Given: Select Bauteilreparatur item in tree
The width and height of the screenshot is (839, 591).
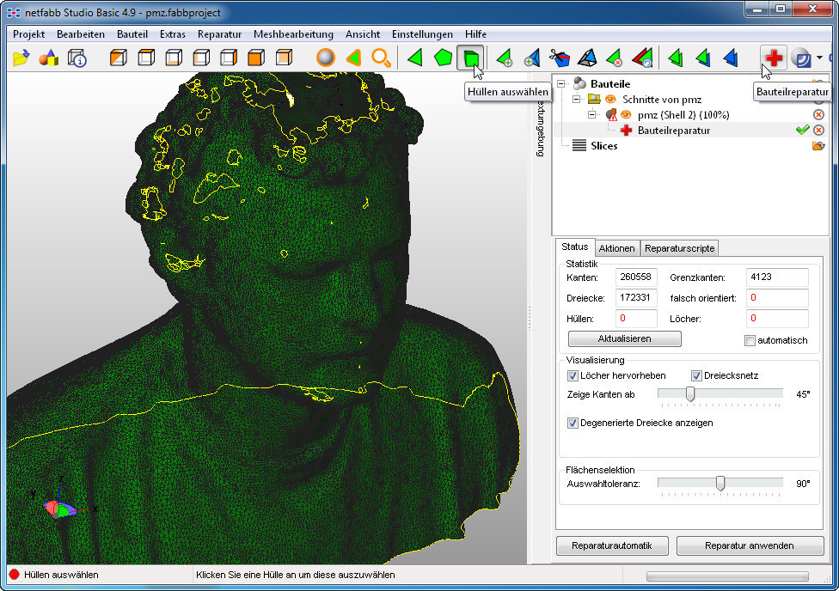Looking at the screenshot, I should [674, 131].
